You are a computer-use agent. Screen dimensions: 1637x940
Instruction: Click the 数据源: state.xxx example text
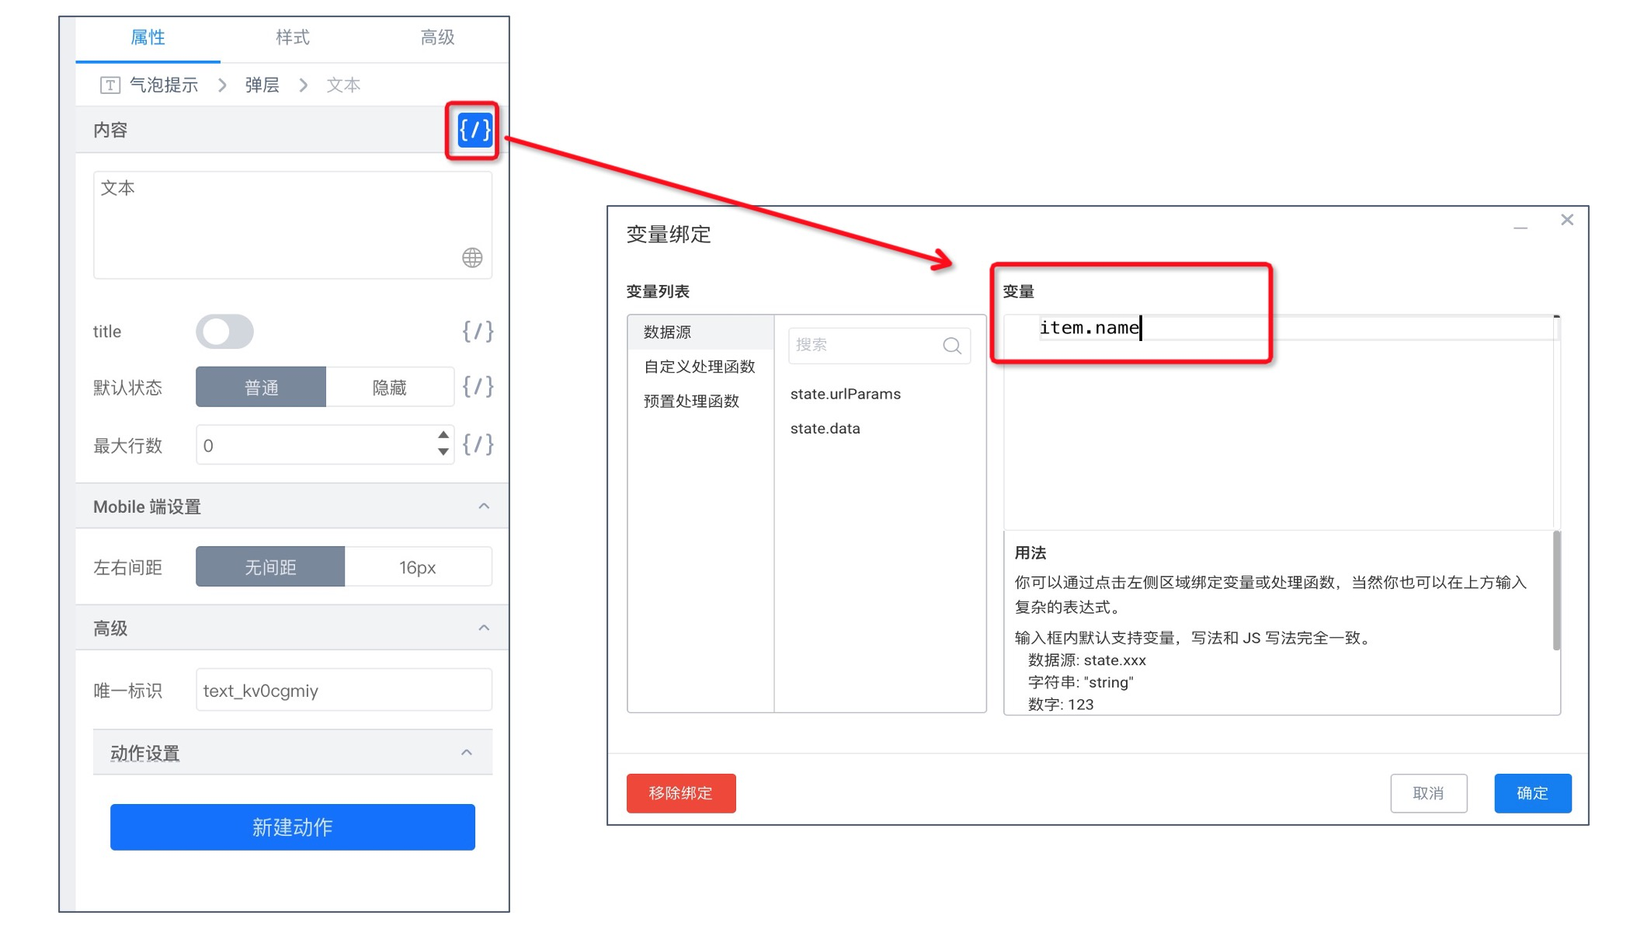tap(1087, 660)
